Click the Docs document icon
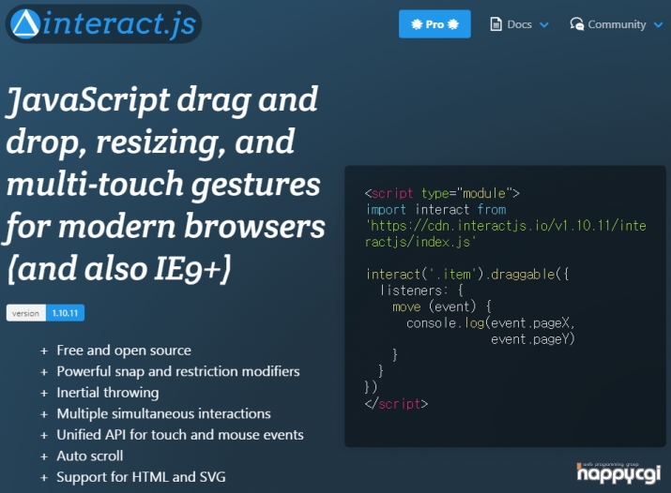This screenshot has height=493, width=671. point(496,24)
